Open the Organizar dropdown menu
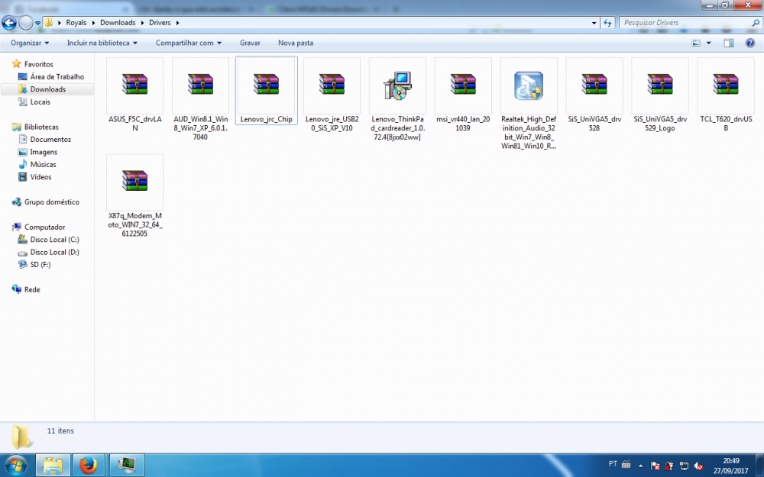 (30, 43)
